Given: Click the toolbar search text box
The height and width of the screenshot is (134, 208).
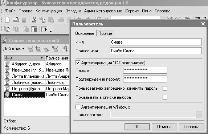Looking at the screenshot, I should [x=135, y=18].
